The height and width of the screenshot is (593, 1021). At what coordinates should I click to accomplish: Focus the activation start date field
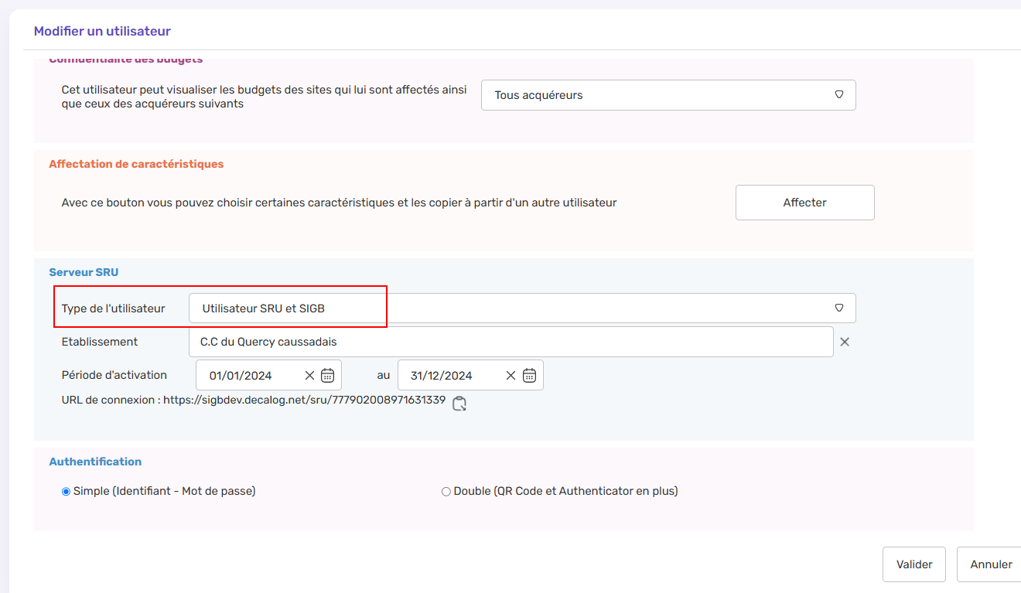[248, 376]
